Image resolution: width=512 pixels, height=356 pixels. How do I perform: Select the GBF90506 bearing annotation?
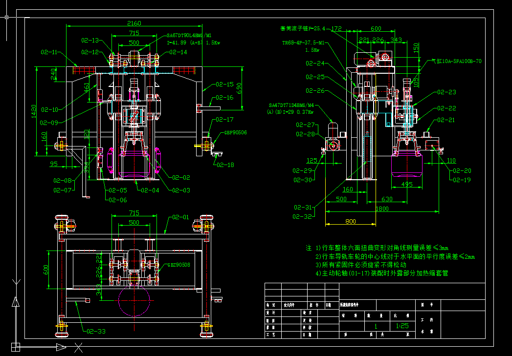pyautogui.click(x=235, y=132)
